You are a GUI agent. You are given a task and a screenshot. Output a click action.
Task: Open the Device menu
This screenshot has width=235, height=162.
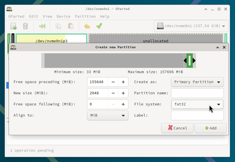pos(63,16)
